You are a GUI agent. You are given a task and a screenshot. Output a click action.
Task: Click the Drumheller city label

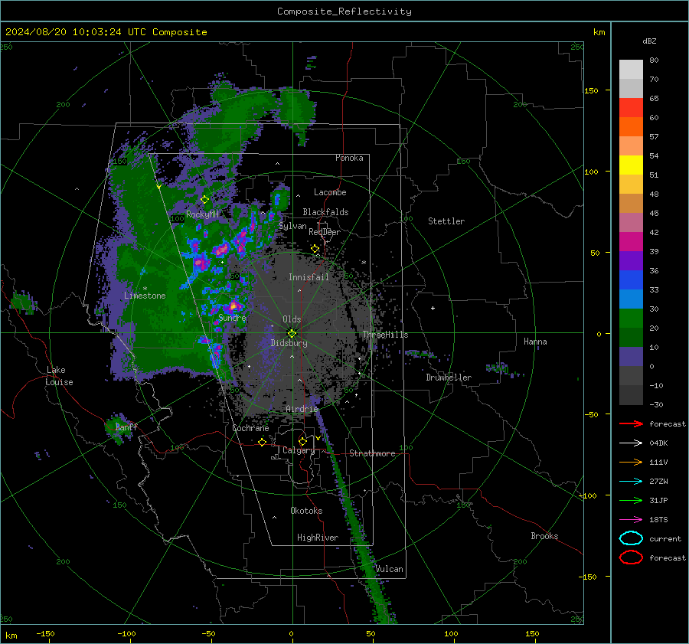(449, 378)
